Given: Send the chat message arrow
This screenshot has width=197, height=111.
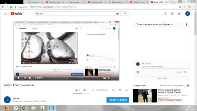Looking at the screenshot, I should pos(185,72).
